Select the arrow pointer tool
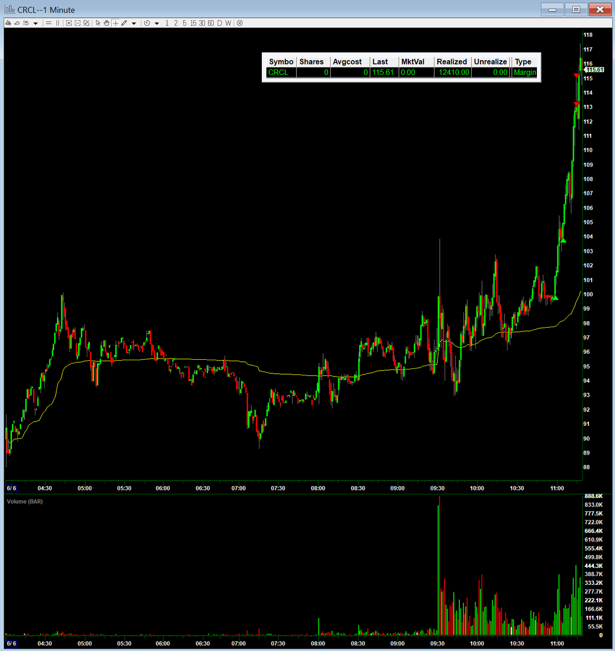Viewport: 615px width, 651px height. [x=98, y=23]
